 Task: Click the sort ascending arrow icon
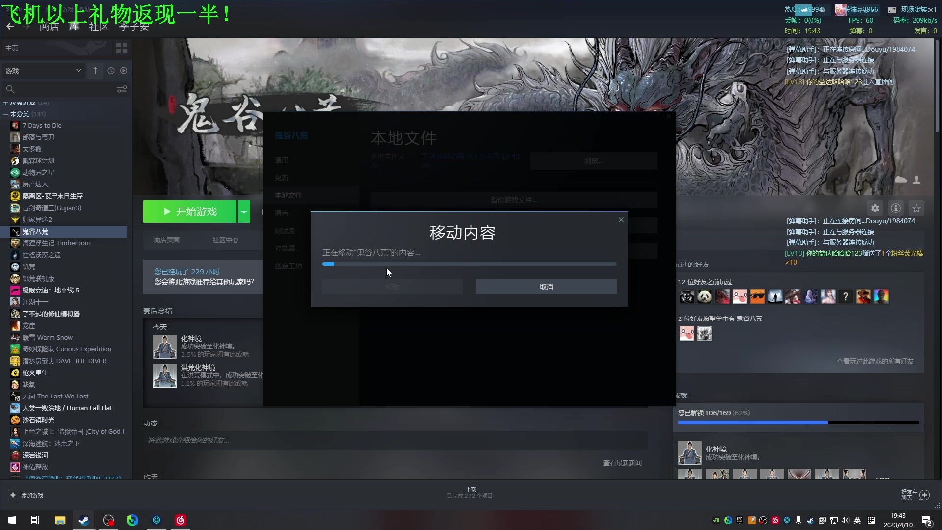[95, 71]
